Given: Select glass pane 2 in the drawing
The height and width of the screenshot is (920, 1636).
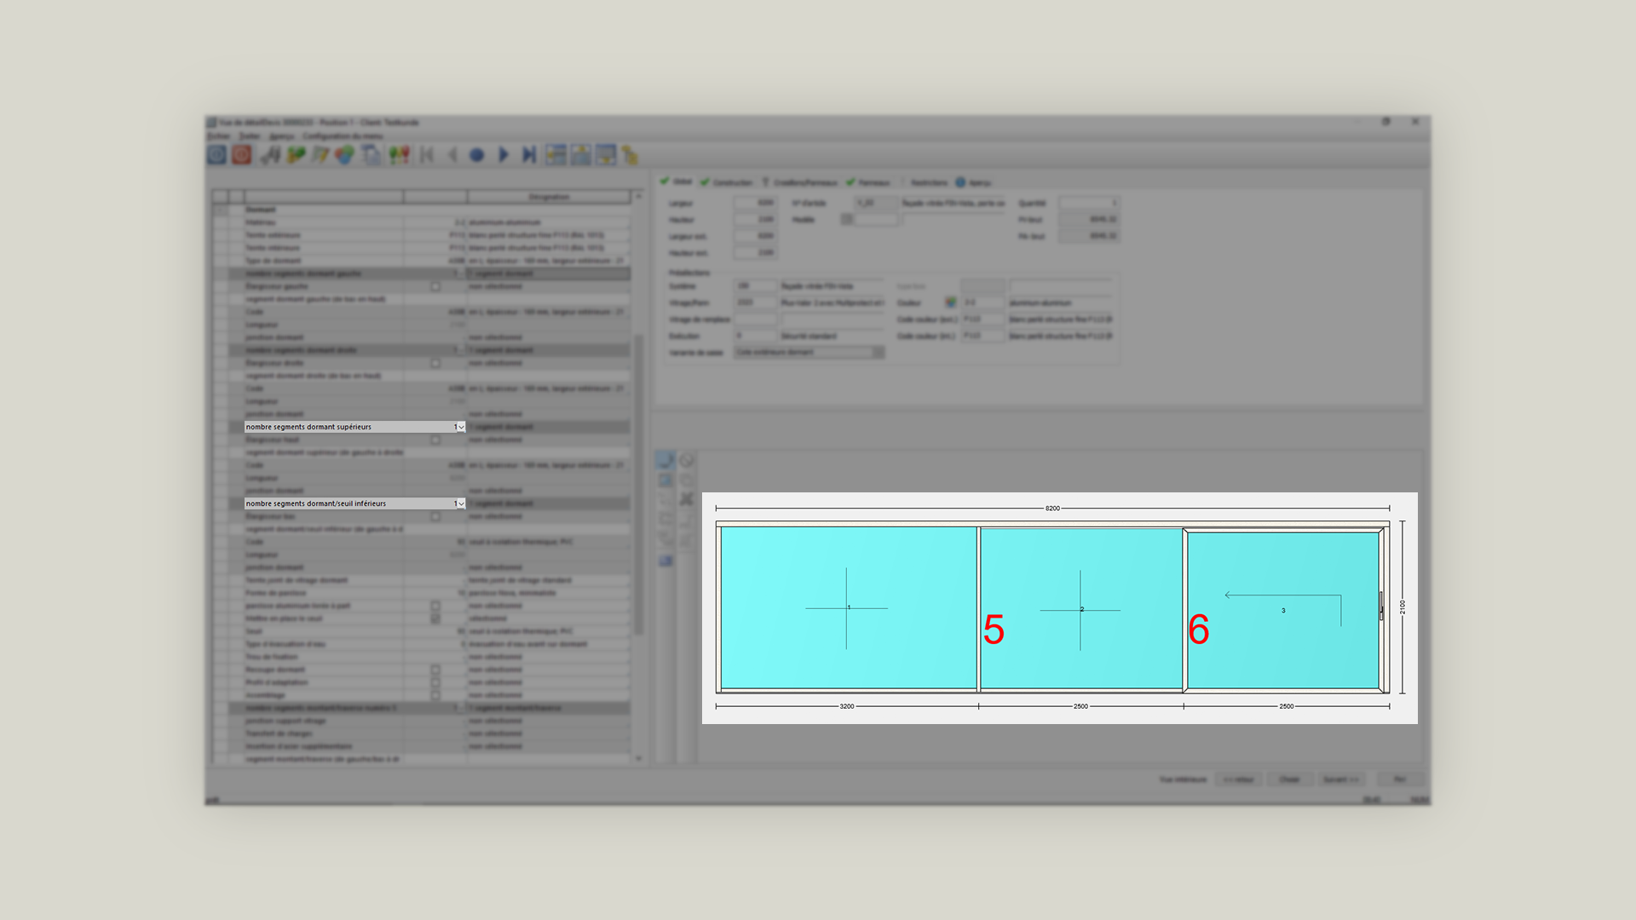Looking at the screenshot, I should (x=1081, y=610).
